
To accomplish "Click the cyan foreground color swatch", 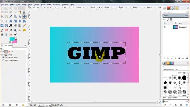I will 12,39.
